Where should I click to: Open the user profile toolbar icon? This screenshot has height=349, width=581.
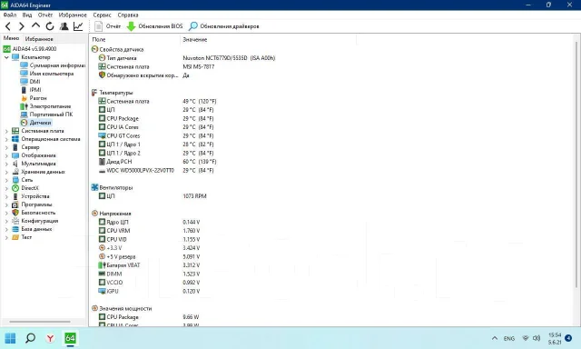64,26
